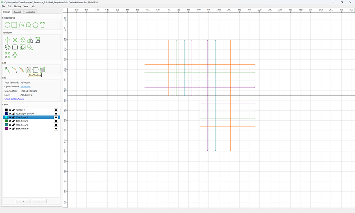Open the File menu
Viewport: 355px width, 213px height.
(4, 6)
